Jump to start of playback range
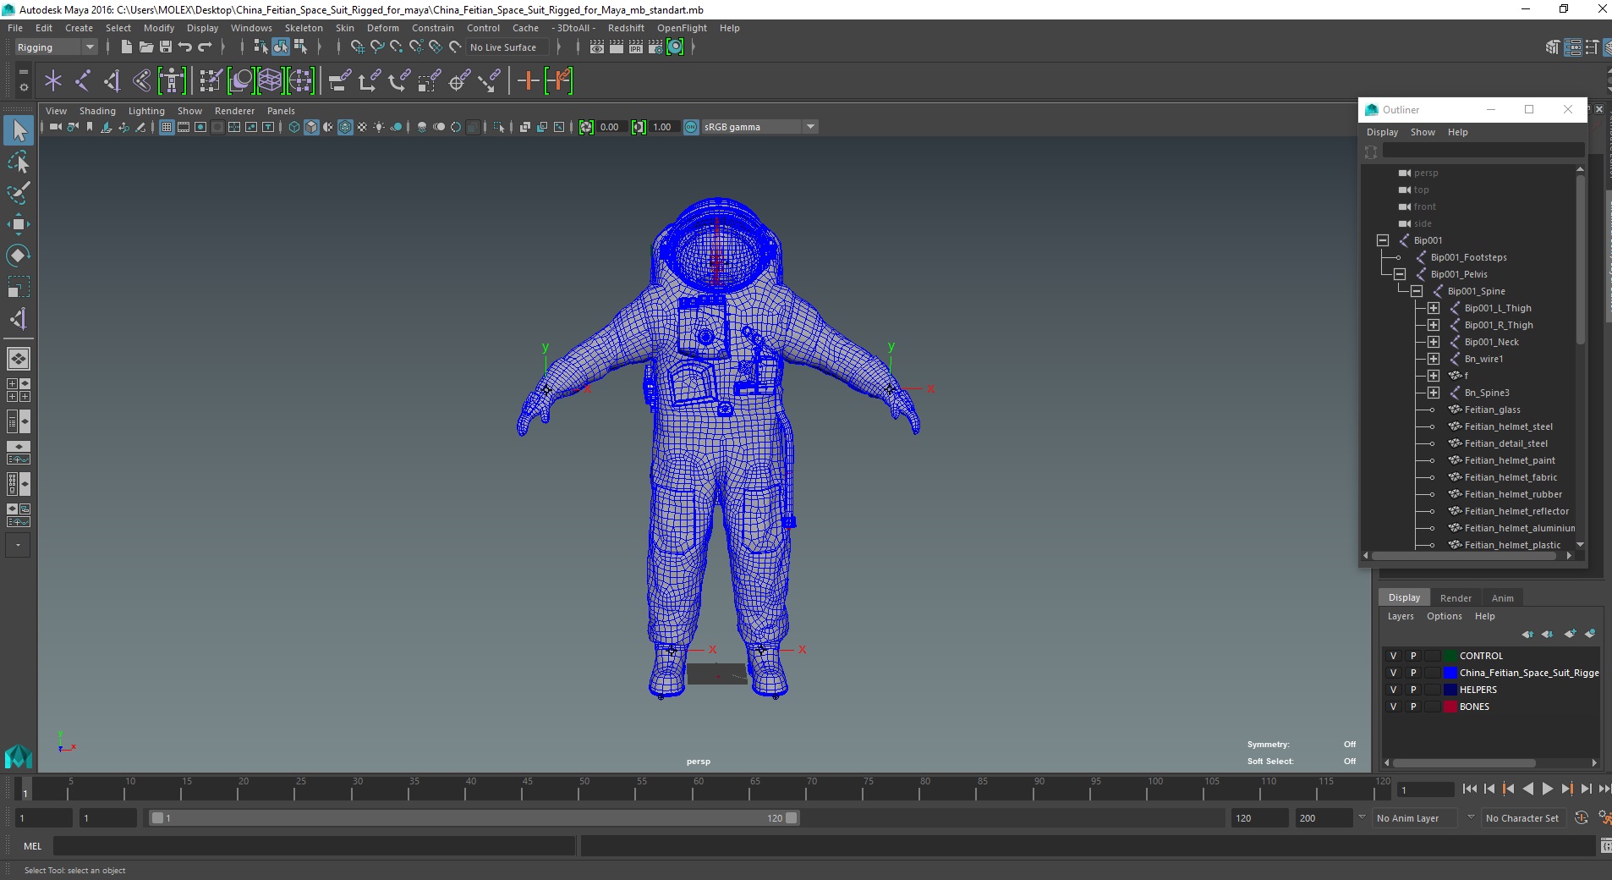 (1469, 789)
